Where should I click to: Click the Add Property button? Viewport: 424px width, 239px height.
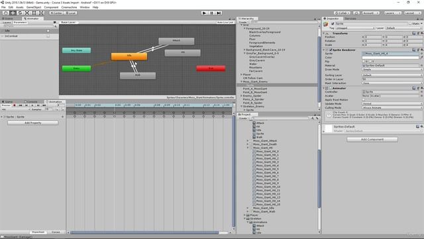click(32, 123)
